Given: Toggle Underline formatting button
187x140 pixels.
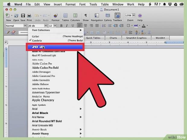Looking at the screenshot, I should tap(73, 26).
